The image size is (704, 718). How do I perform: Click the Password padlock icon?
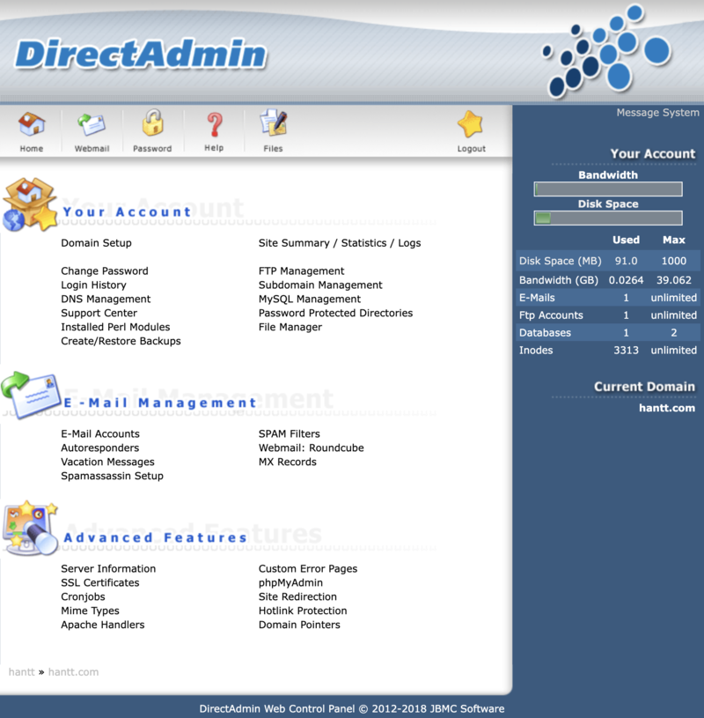point(152,122)
